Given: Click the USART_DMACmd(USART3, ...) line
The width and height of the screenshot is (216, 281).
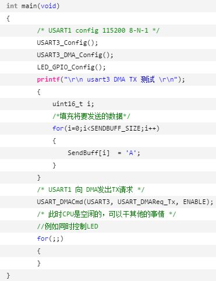Looking at the screenshot, I should point(125,202).
